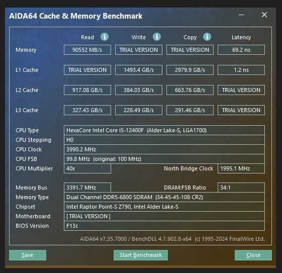The width and height of the screenshot is (282, 273).
Task: Click the CPU Multiplier label
Action: (x=34, y=169)
